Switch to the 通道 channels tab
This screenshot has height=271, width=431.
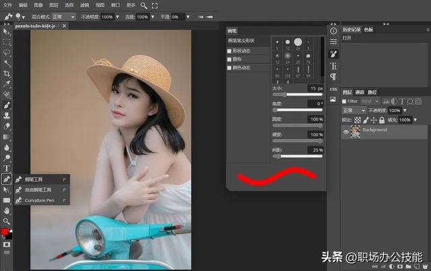pos(360,92)
